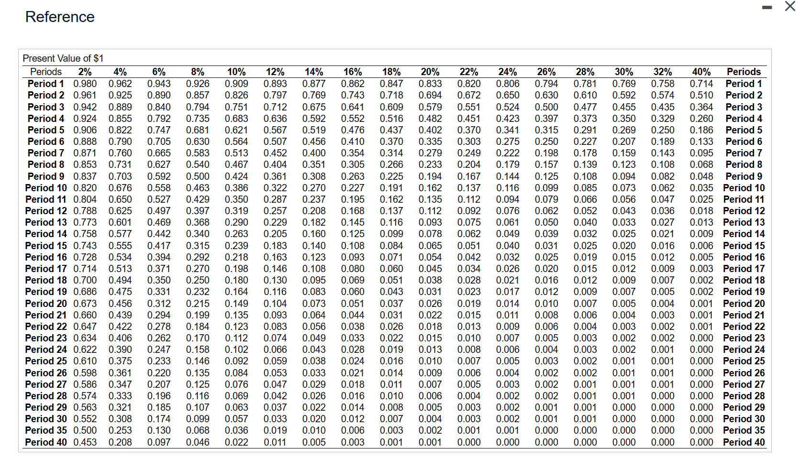Click 0.400 in Period 7 under 14%
The height and width of the screenshot is (470, 800).
pos(314,153)
